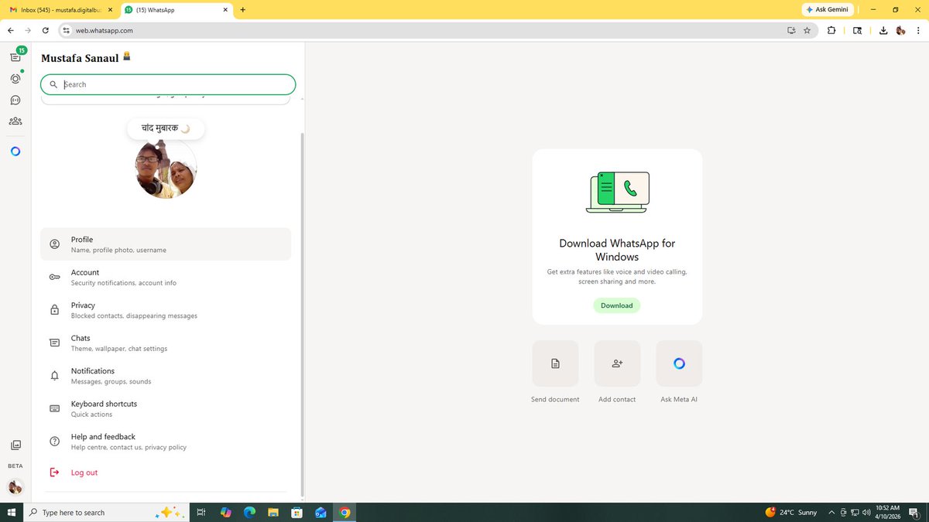Open Chrome's Downloads toolbar icon
929x522 pixels.
883,30
